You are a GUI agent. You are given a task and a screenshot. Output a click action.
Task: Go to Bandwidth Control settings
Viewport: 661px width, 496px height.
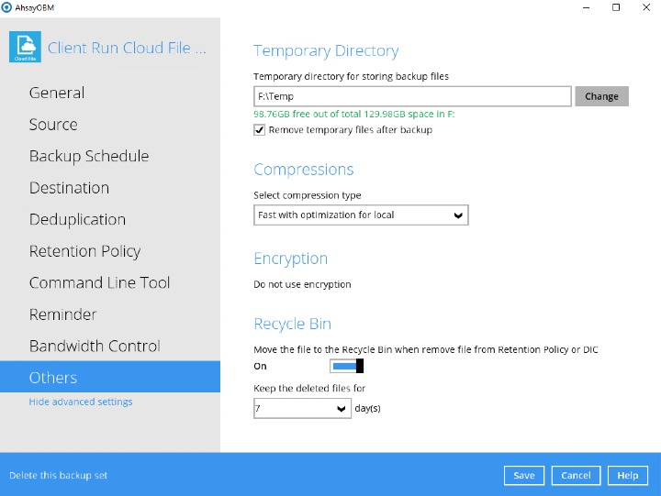pyautogui.click(x=95, y=346)
